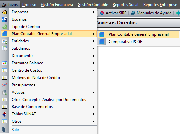Click the house icon beside Empresas
Screen dimensions: 180x134
click(5, 12)
